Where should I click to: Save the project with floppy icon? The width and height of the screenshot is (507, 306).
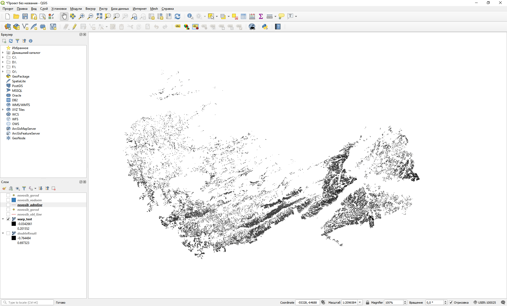[x=25, y=16]
